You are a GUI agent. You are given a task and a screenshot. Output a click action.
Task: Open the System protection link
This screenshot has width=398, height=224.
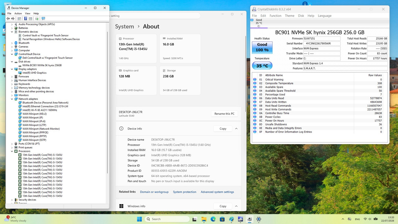tap(185, 192)
